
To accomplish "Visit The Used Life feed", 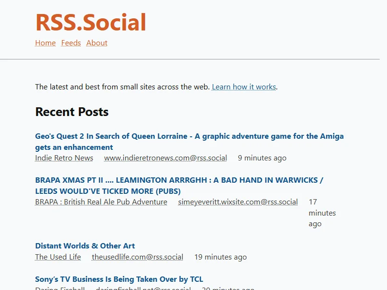I will coord(58,257).
